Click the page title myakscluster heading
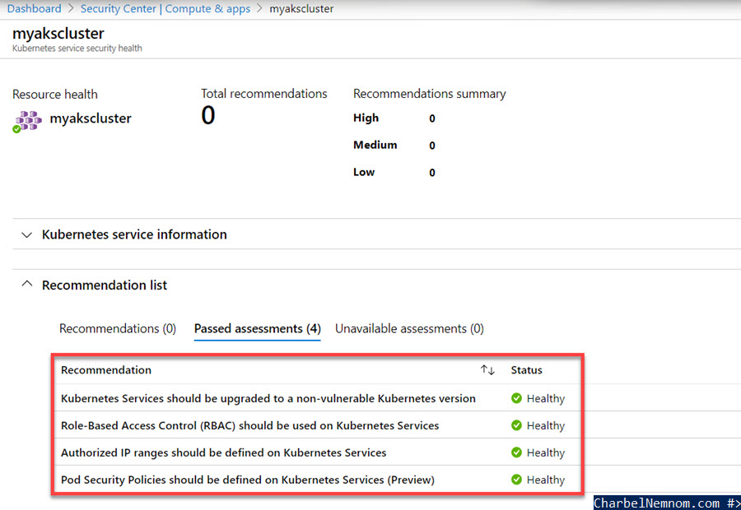Image resolution: width=741 pixels, height=510 pixels. pos(58,34)
